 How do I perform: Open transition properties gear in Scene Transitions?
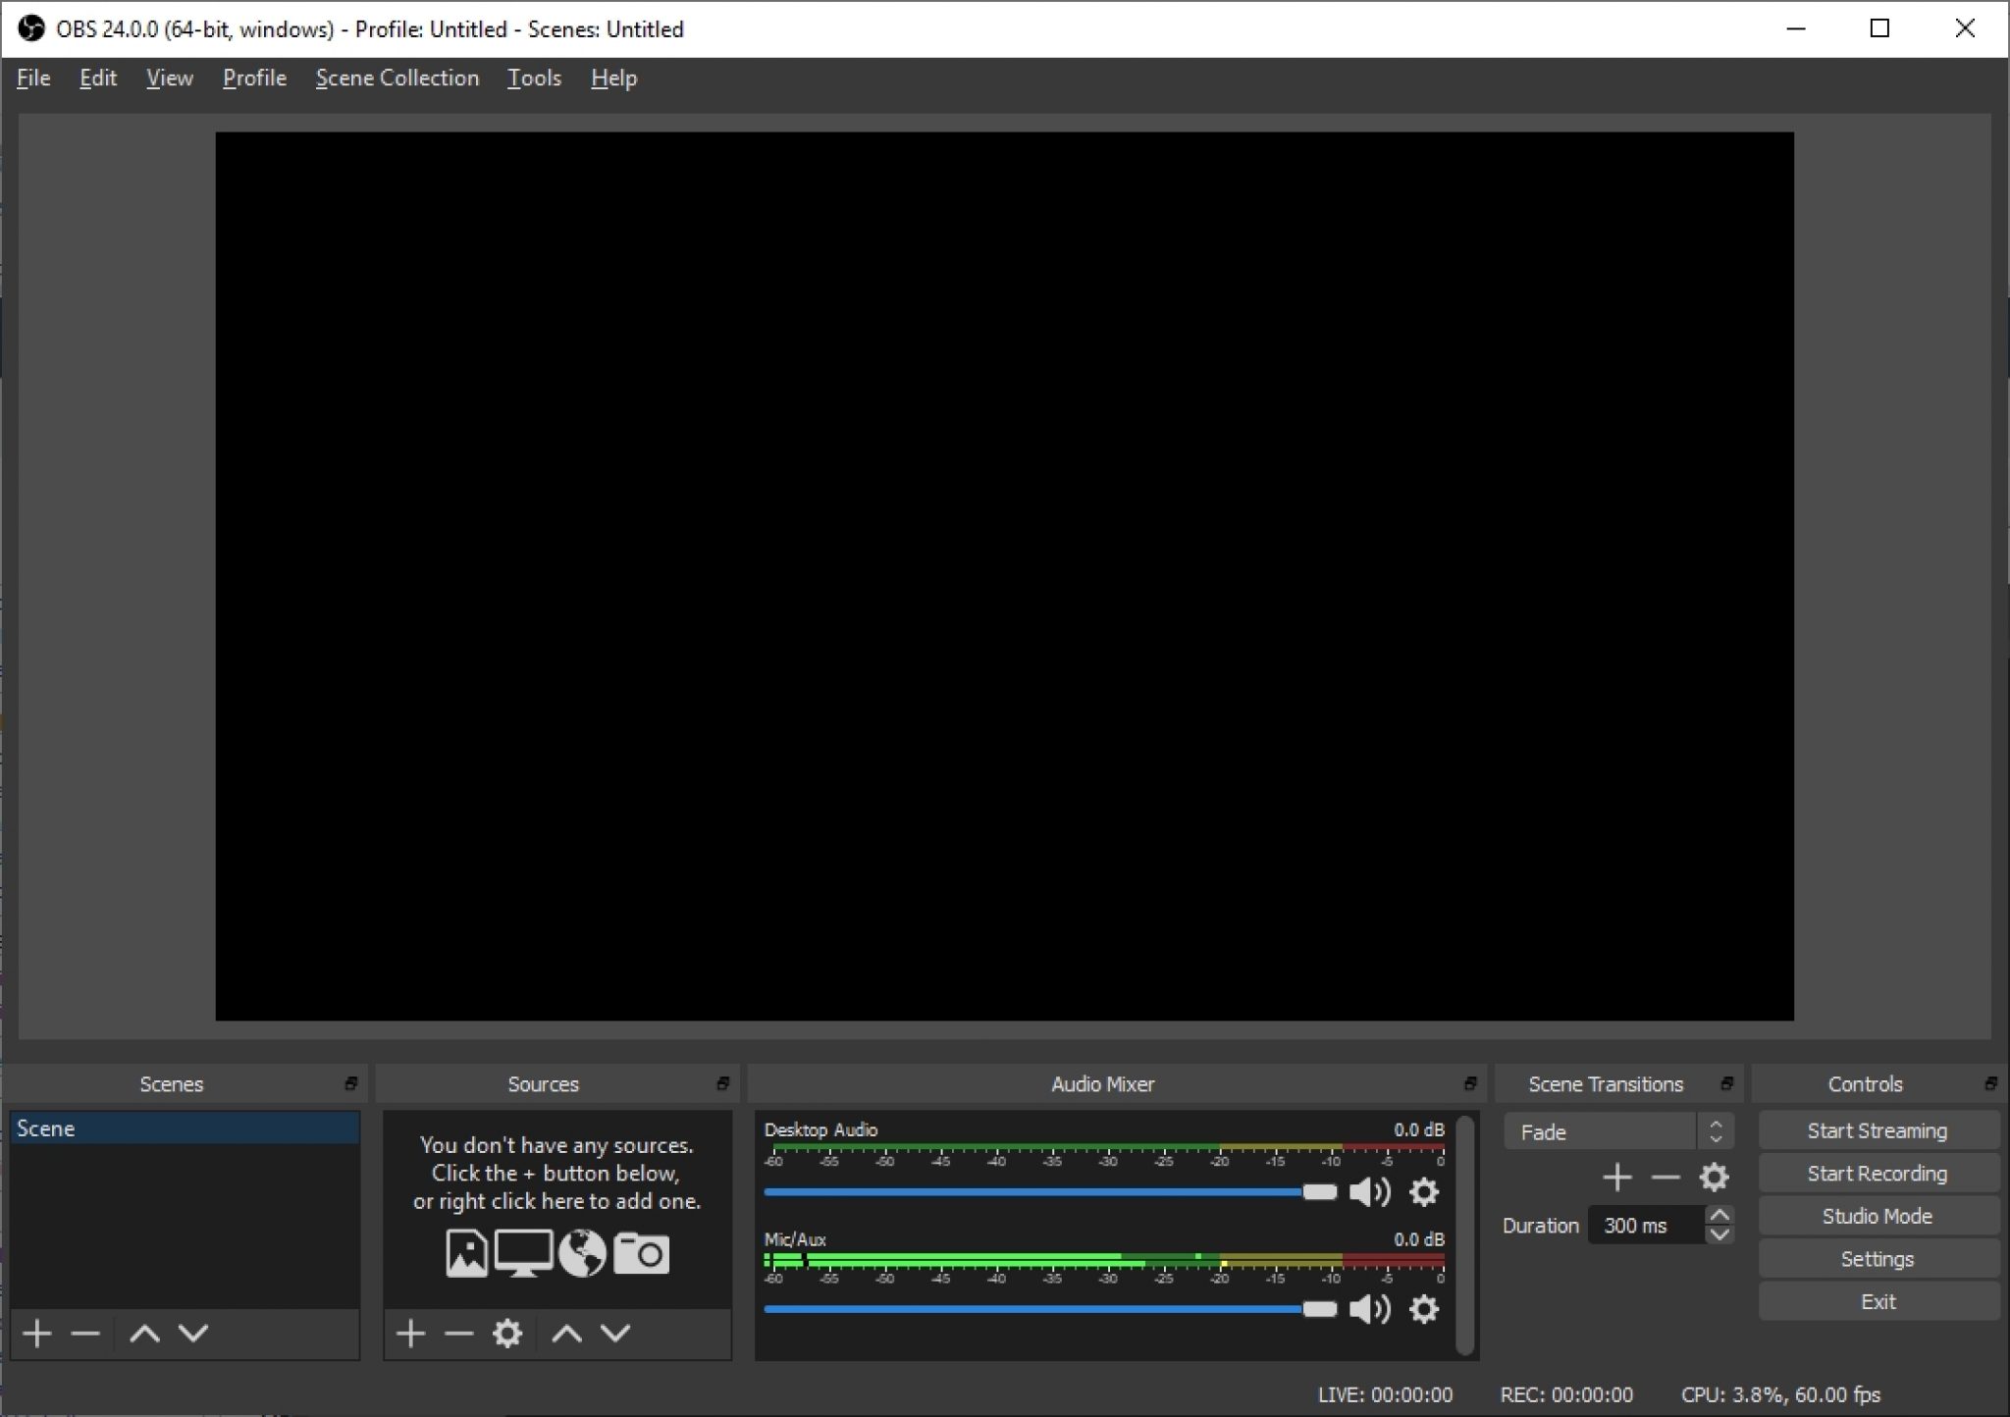tap(1716, 1176)
